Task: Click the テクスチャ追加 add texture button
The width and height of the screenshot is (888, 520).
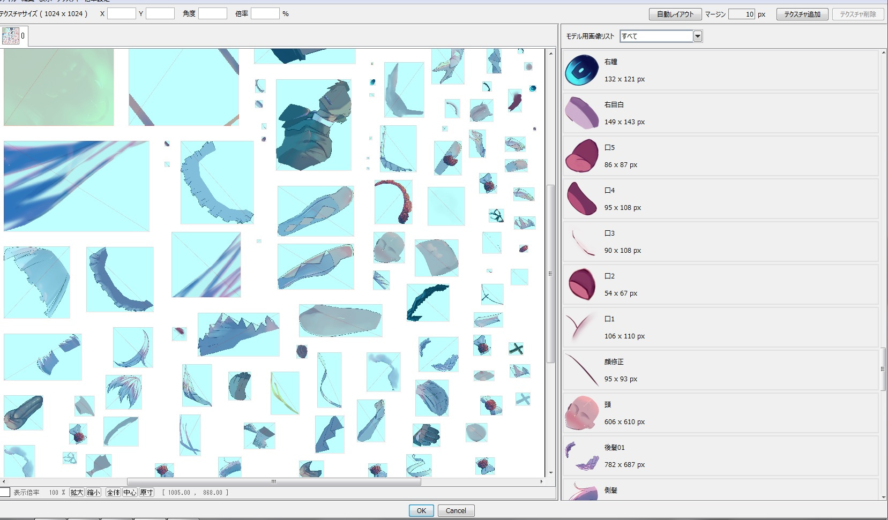Action: 802,14
